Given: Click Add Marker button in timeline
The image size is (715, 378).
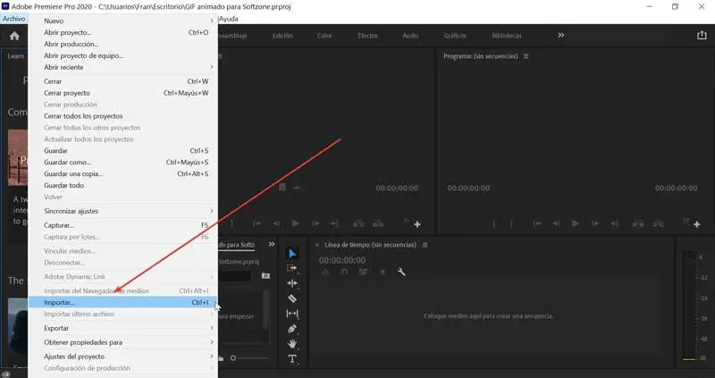Looking at the screenshot, I should [x=383, y=273].
